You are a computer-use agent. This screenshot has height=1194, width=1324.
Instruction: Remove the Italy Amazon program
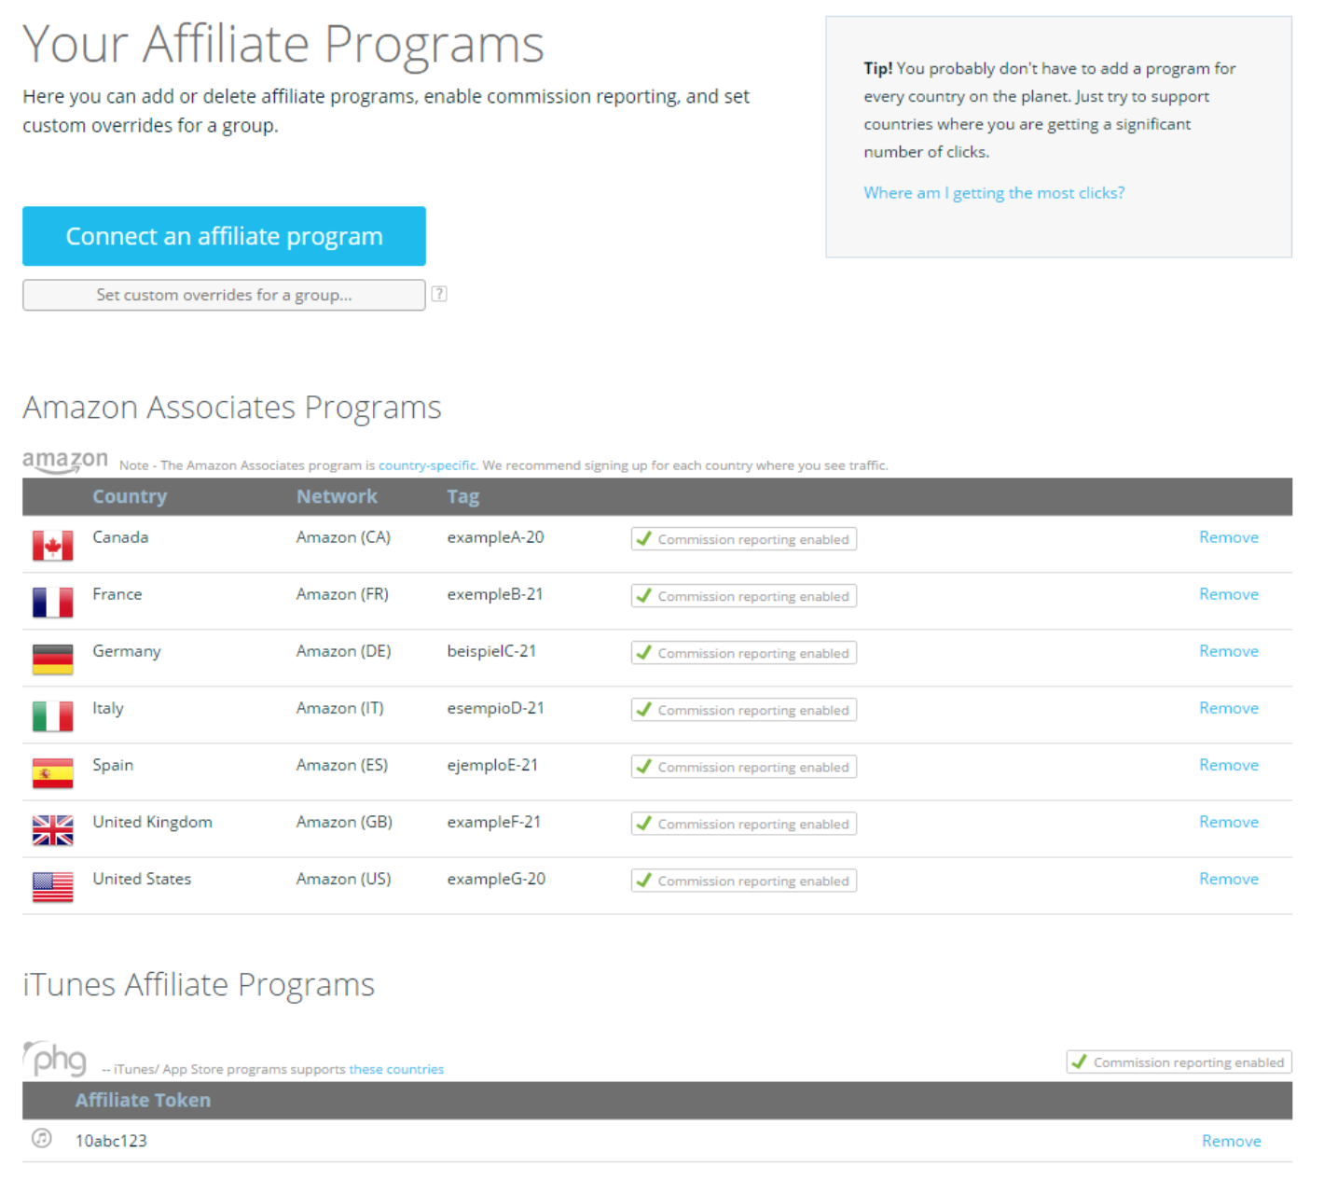tap(1229, 708)
